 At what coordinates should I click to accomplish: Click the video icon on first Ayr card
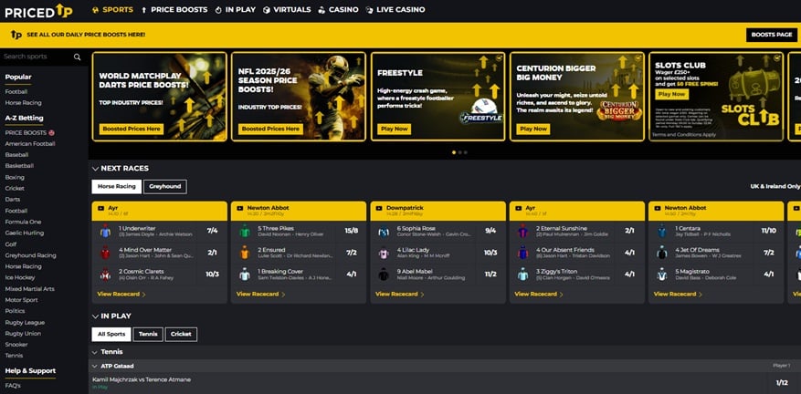[100, 208]
